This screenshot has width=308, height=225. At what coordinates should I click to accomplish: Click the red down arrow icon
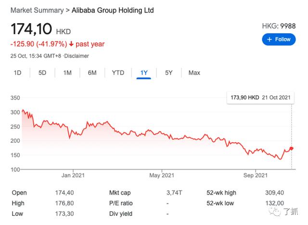point(72,44)
